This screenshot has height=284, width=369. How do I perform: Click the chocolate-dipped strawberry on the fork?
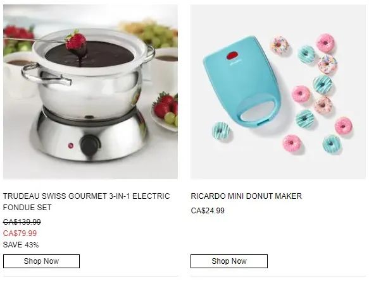pyautogui.click(x=76, y=45)
